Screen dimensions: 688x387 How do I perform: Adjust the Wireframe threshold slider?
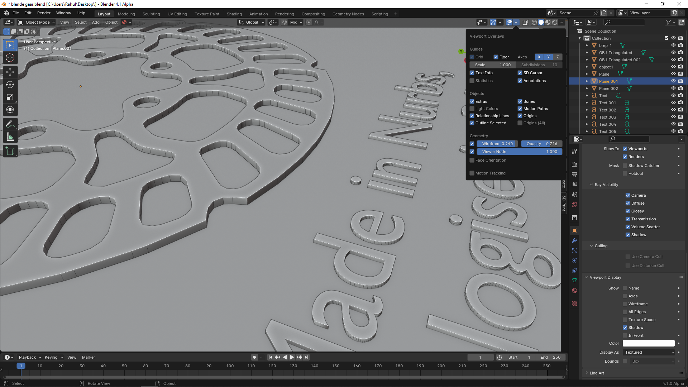coord(497,144)
